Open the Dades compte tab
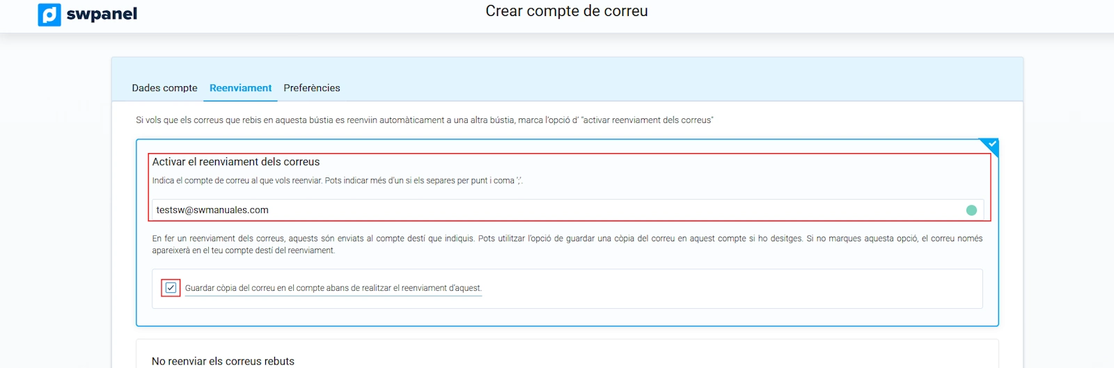The image size is (1114, 368). click(164, 88)
